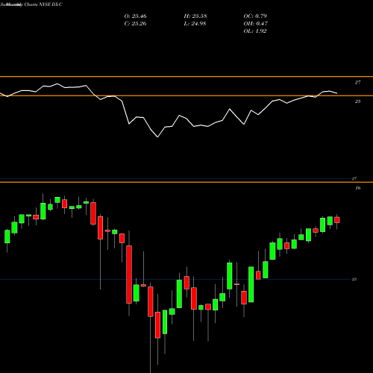Select the open value 'O: 25.46'
This screenshot has width=373, height=373.
135,16
